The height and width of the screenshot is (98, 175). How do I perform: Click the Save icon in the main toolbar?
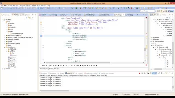[x=6, y=8]
